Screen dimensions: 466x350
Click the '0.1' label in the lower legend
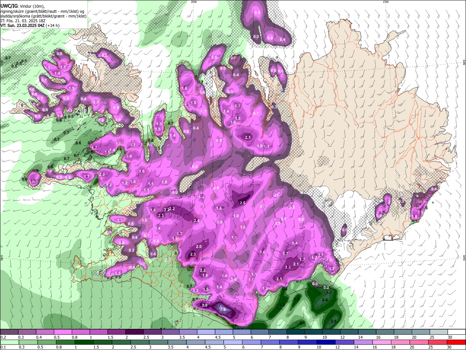point(3,347)
